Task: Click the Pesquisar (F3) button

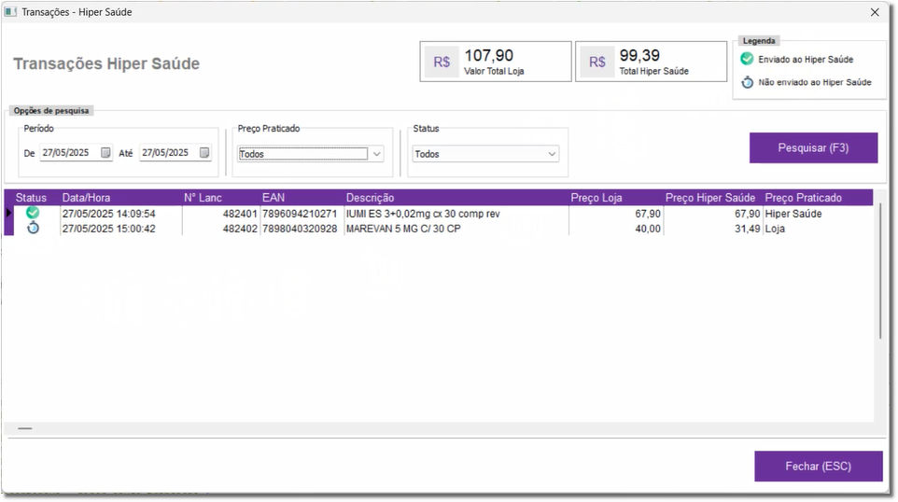Action: [x=813, y=147]
